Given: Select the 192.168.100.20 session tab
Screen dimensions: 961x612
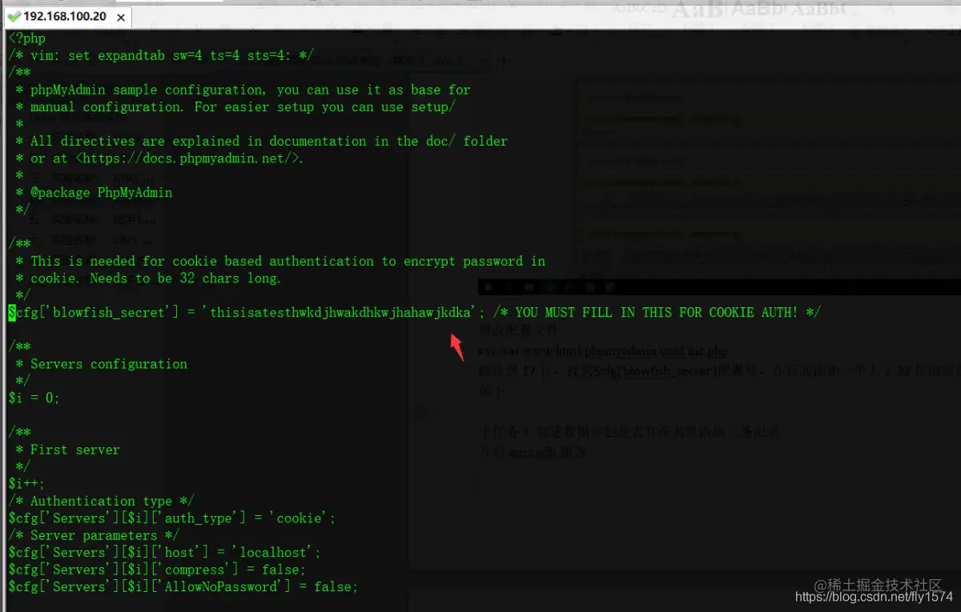Looking at the screenshot, I should click(66, 16).
